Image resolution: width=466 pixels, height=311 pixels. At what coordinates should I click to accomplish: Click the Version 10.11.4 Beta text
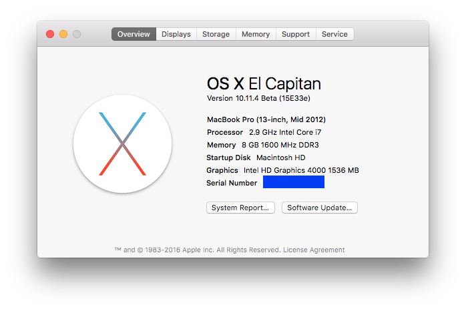point(258,98)
